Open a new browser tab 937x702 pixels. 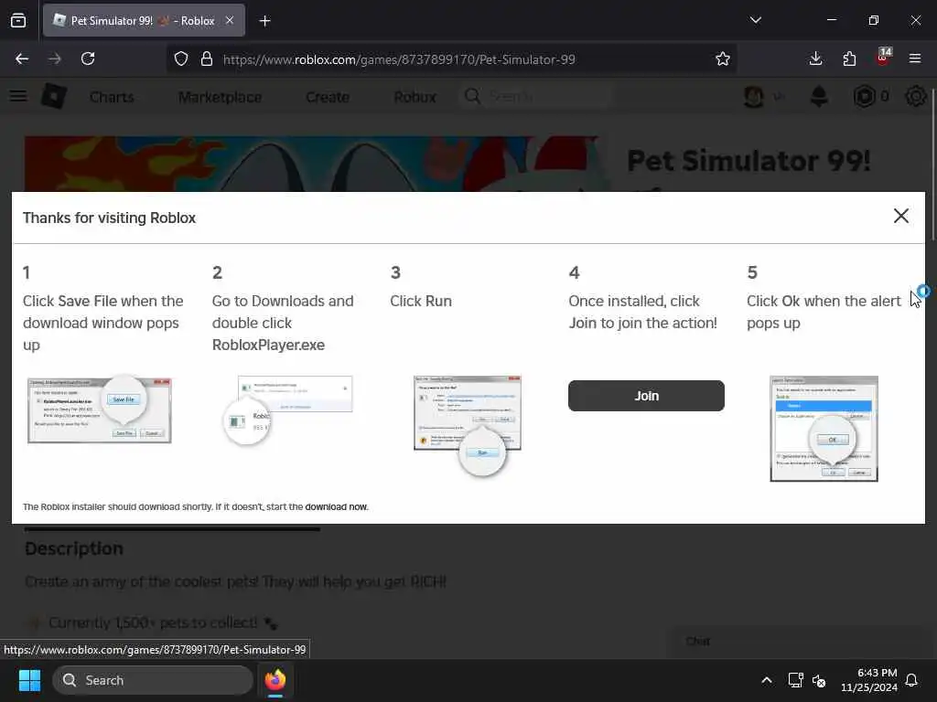(x=264, y=21)
